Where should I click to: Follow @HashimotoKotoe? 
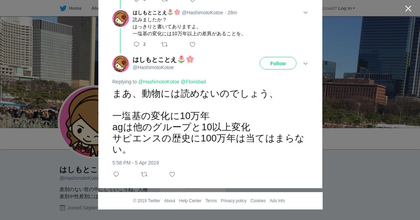click(x=278, y=63)
